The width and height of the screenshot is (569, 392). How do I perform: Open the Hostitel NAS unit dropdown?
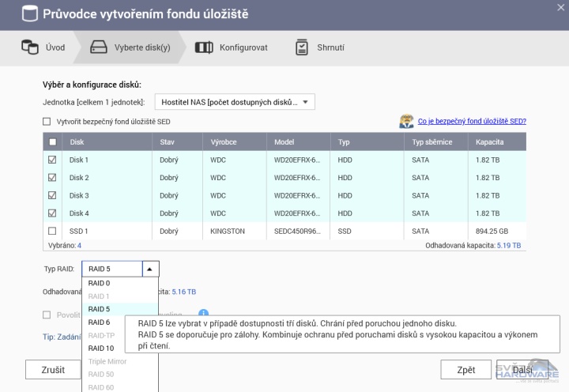[235, 102]
